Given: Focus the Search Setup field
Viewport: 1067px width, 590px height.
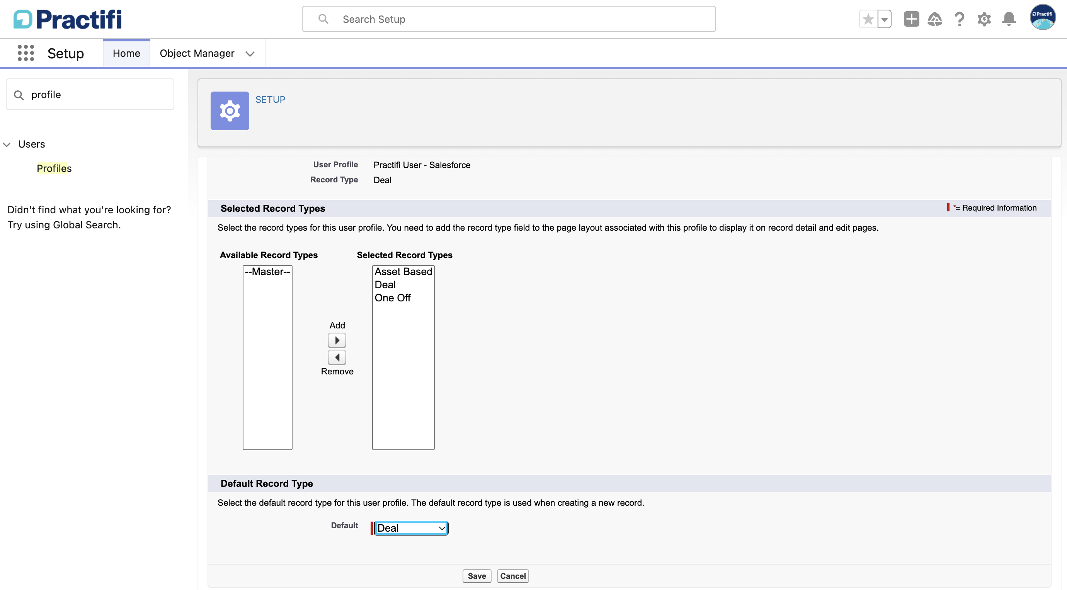Looking at the screenshot, I should 509,19.
